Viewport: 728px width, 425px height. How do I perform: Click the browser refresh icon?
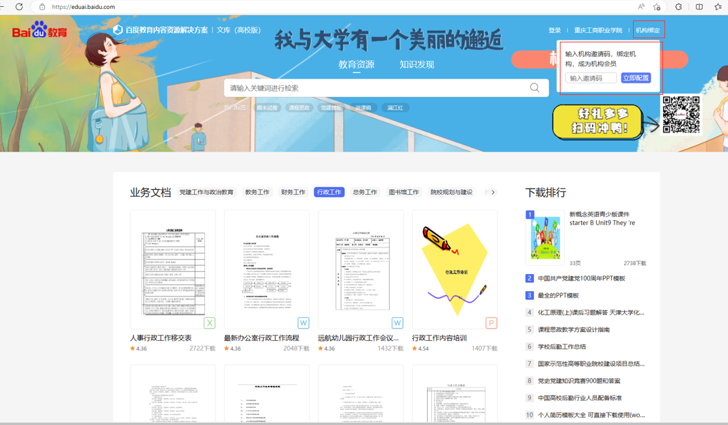19,7
